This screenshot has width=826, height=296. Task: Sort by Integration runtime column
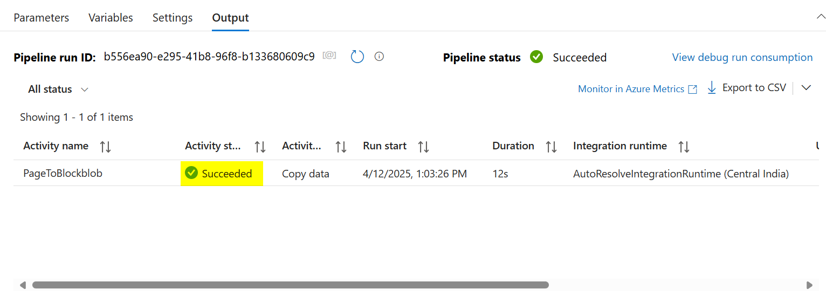[x=684, y=147]
